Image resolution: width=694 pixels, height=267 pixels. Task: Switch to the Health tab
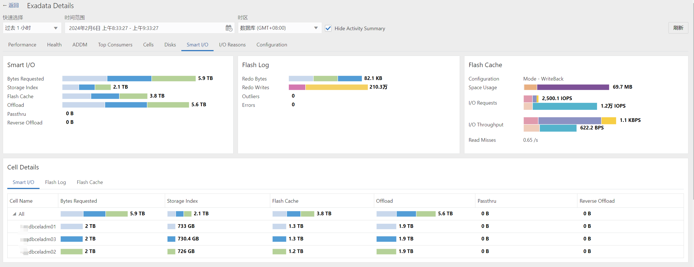(x=54, y=45)
